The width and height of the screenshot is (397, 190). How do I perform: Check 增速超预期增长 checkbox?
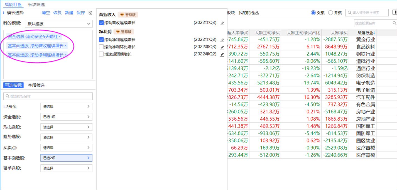[x=101, y=54]
